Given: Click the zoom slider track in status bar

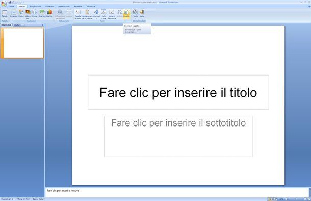Looking at the screenshot, I should [x=296, y=199].
